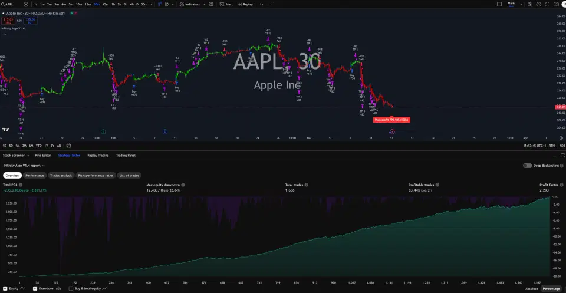Screen dimensions: 566x293
Task: Click the blue BUY 215.06 button
Action: tap(31, 21)
